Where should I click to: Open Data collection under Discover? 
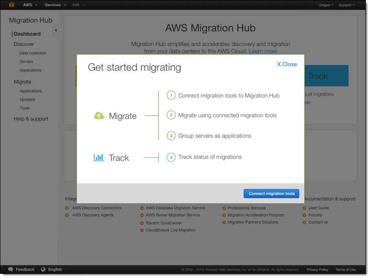(x=33, y=53)
